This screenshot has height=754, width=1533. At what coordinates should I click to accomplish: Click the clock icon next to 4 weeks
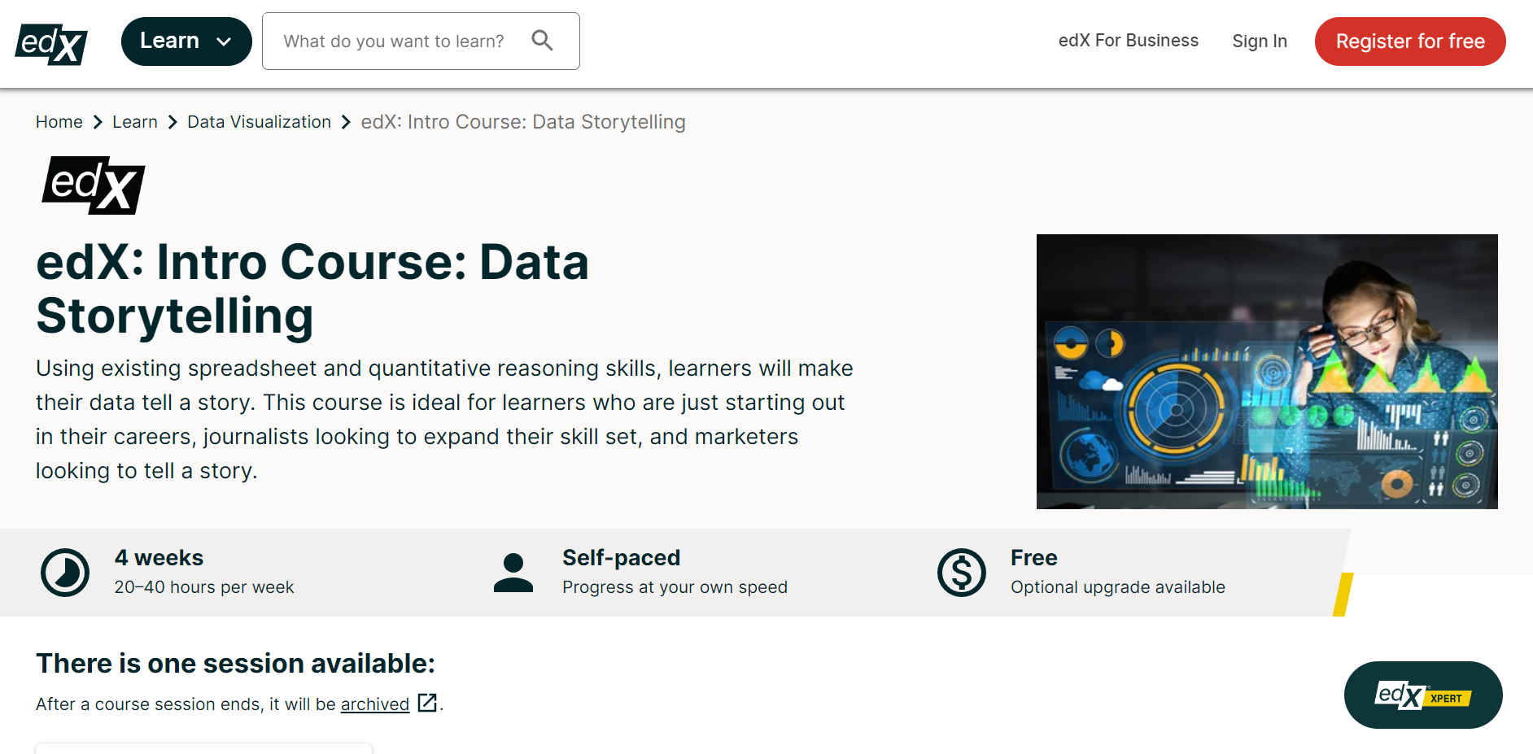point(65,572)
